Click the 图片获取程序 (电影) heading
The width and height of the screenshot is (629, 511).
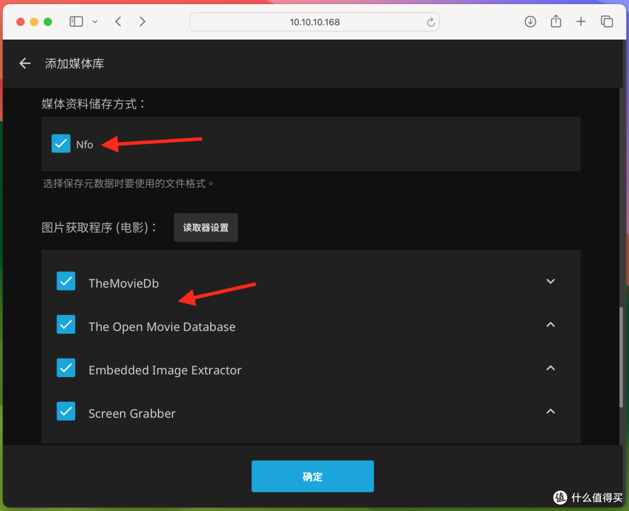coord(98,228)
